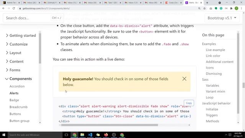
Task: Jump to Loop section
Action: pos(209,97)
